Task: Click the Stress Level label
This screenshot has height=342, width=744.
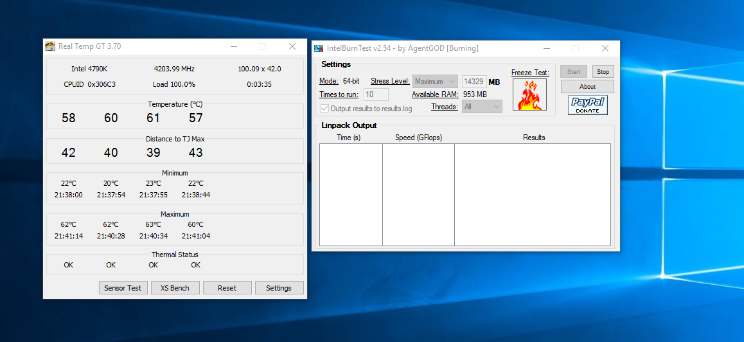Action: (x=390, y=81)
